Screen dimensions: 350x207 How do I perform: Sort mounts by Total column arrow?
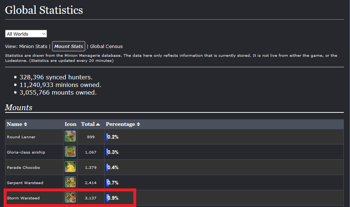[x=98, y=124]
